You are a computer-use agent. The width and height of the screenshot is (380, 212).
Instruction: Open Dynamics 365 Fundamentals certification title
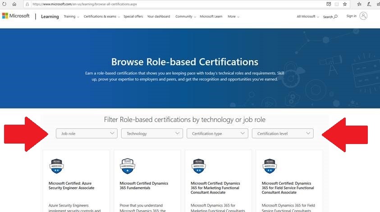point(144,185)
